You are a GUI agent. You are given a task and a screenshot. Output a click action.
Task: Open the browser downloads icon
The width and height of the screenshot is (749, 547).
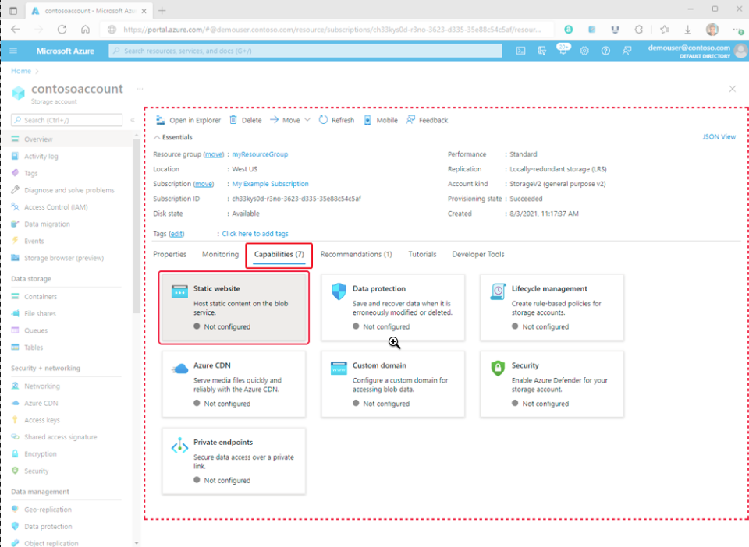688,30
